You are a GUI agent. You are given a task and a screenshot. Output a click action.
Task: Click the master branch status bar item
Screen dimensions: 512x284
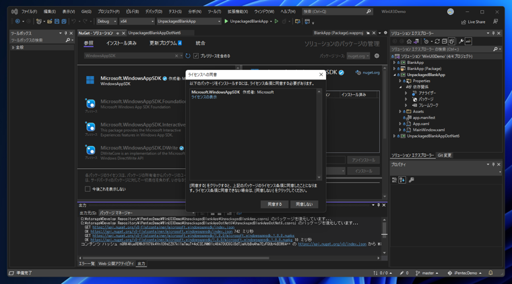(426, 273)
